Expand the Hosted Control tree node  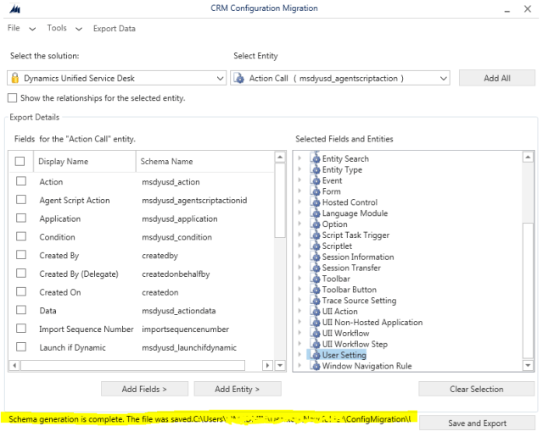[299, 202]
